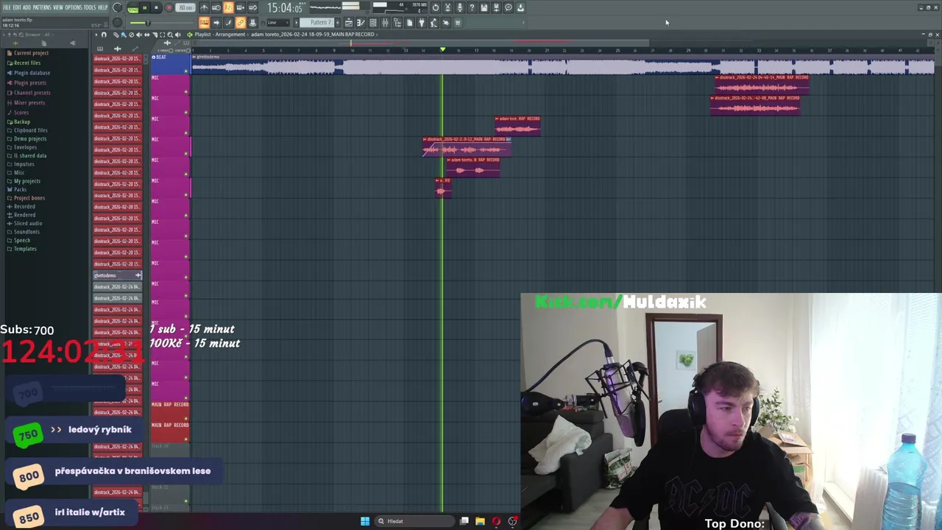Open the Piano roll from toolbar
This screenshot has width=942, height=530.
pyautogui.click(x=361, y=23)
